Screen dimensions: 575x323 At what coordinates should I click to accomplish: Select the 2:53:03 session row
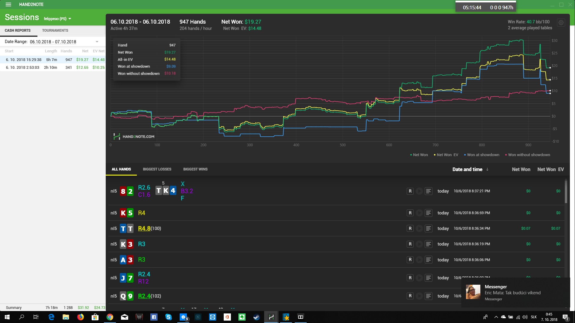pos(53,68)
